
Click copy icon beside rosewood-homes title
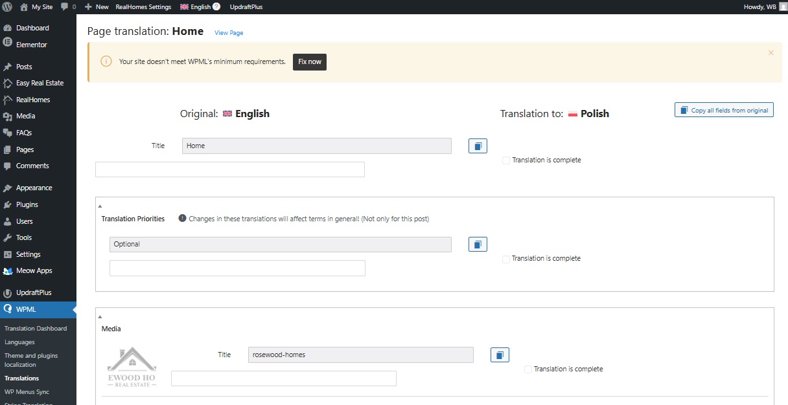[500, 355]
